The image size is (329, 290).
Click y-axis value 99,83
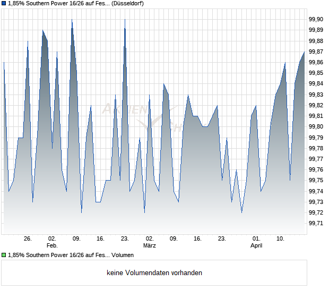(316, 95)
